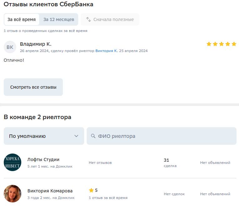The height and width of the screenshot is (209, 239).
Task: Click the magnifier search icon
Action: click(x=93, y=136)
